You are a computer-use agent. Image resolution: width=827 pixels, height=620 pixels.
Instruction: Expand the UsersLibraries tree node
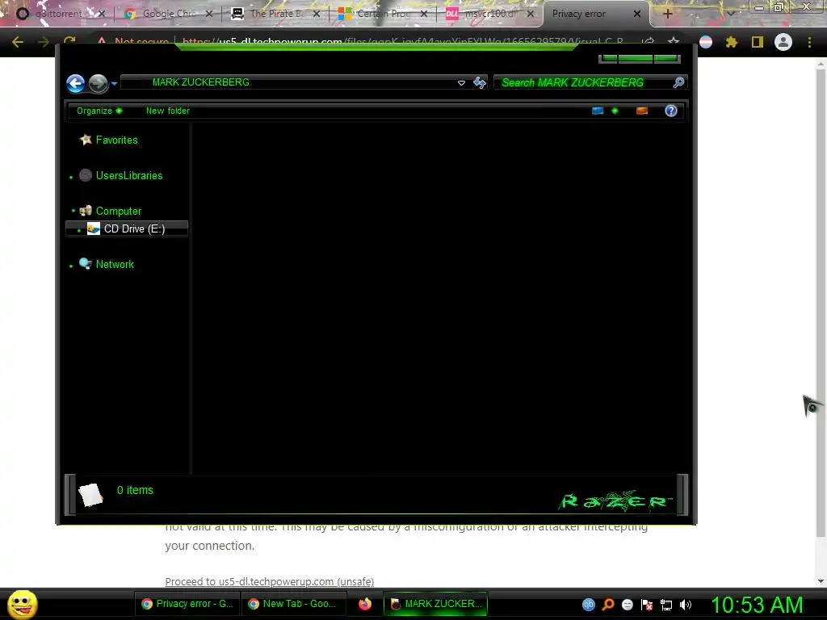click(x=71, y=177)
